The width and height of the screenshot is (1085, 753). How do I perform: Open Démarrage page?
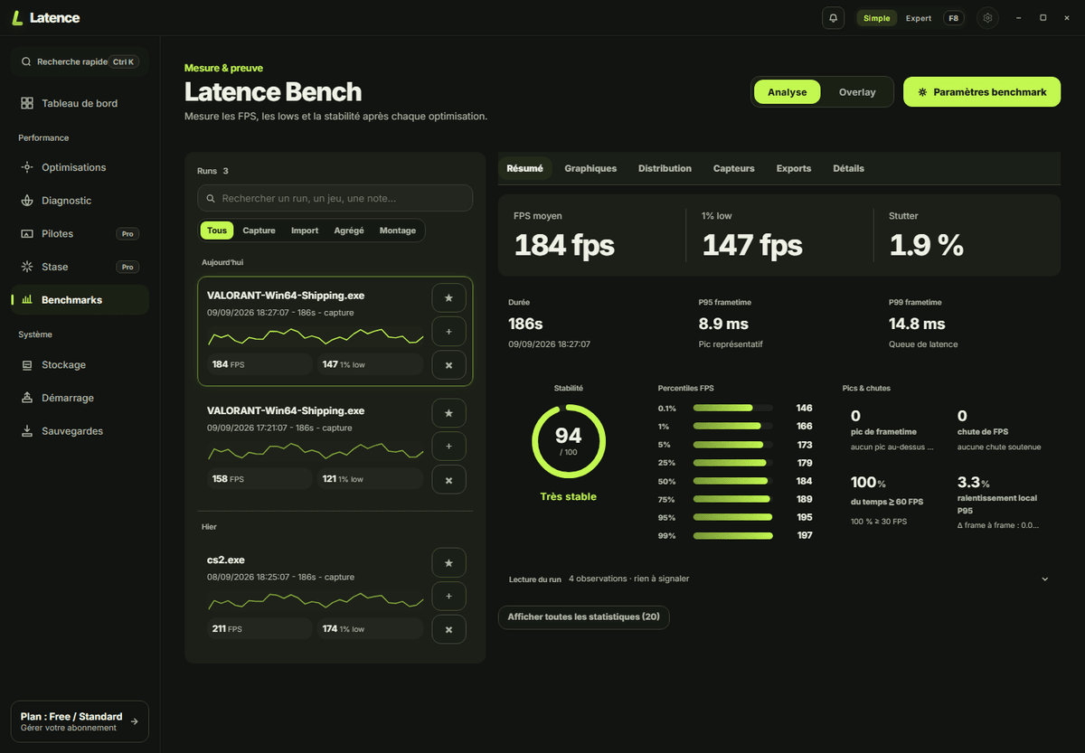click(80, 398)
